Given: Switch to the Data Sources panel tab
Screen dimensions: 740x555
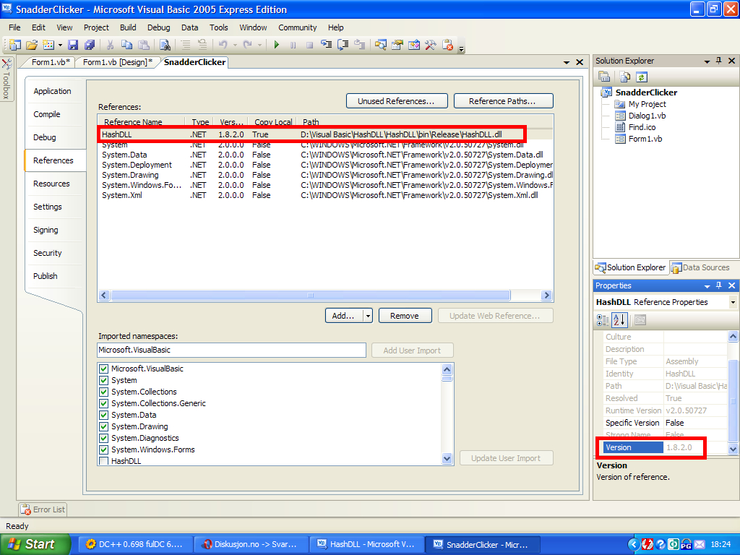Looking at the screenshot, I should tap(700, 267).
